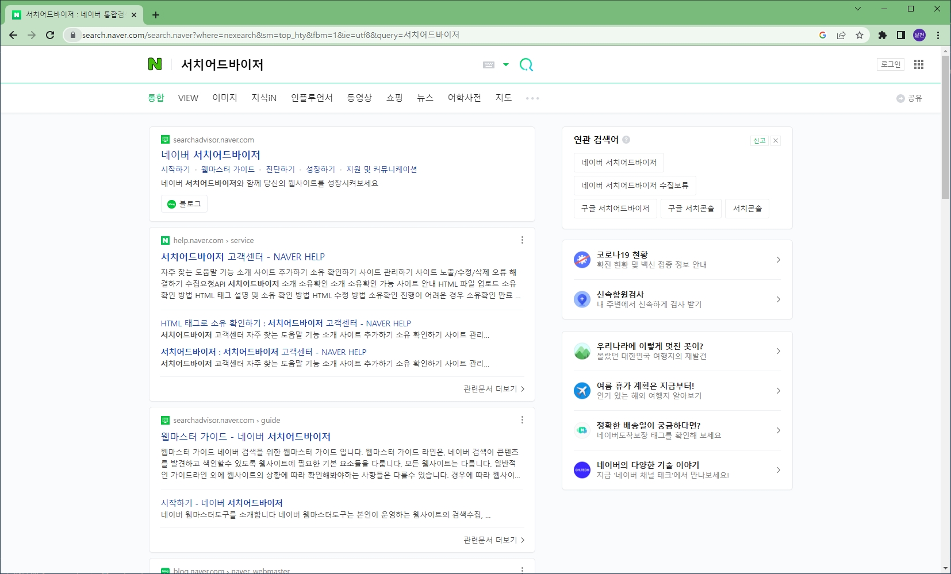Viewport: 951px width, 574px height.
Task: Switch to the 이미지 tab
Action: 224,98
